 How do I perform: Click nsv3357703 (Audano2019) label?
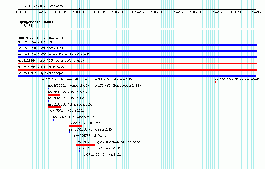click(113, 79)
